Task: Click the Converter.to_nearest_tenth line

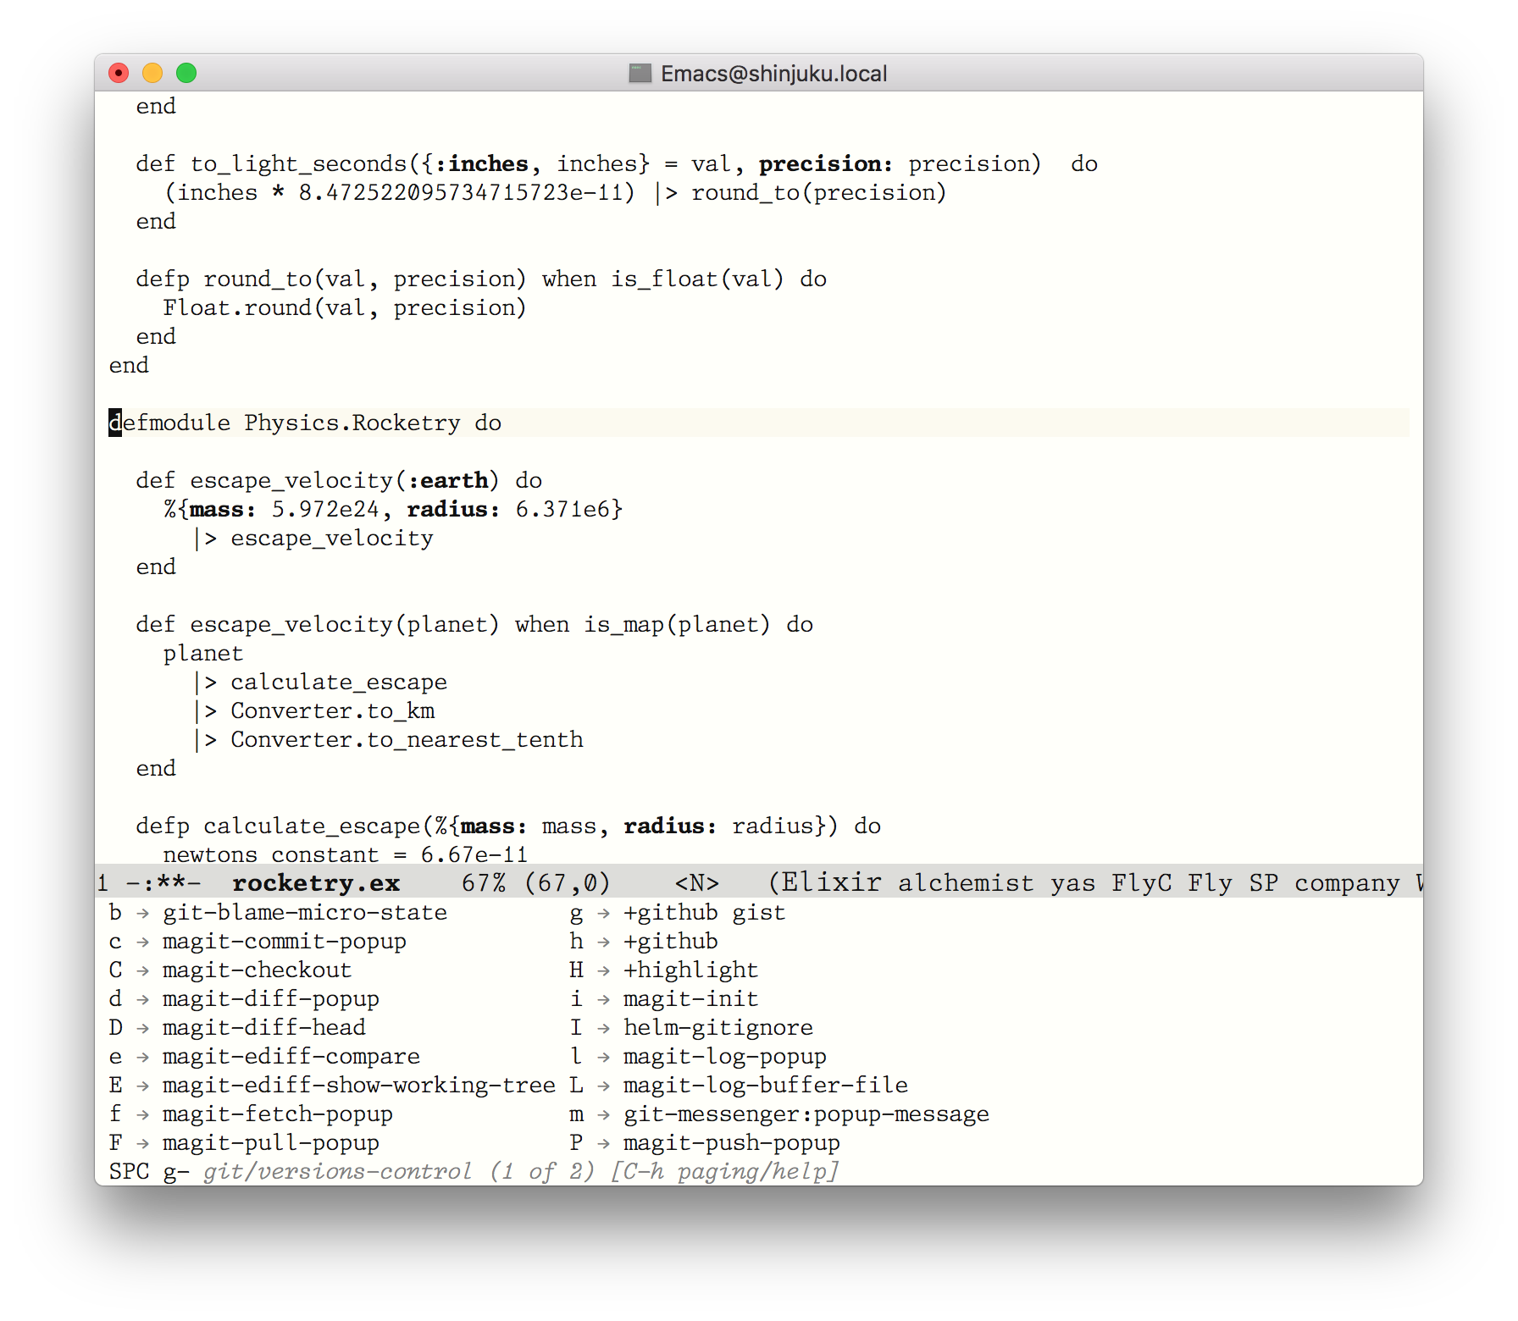Action: (x=388, y=739)
